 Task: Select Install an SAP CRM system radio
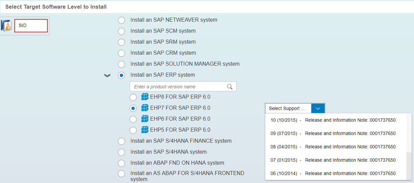pos(121,53)
